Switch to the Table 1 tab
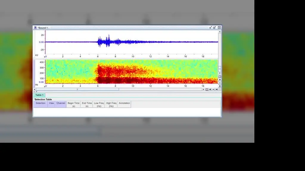Viewport: 305px width, 171px height. point(39,95)
